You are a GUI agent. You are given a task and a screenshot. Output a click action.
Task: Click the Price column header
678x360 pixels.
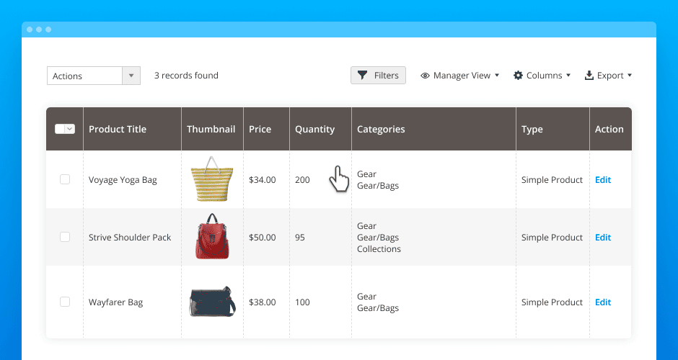tap(260, 130)
